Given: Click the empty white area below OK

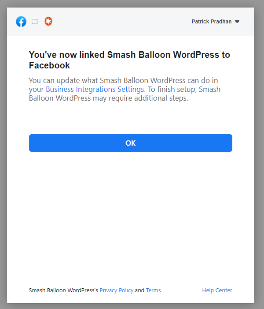Looking at the screenshot, I should click(131, 217).
